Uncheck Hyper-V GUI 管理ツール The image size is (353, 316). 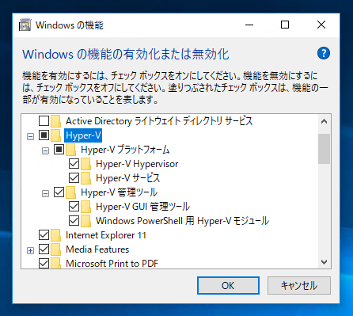(74, 207)
